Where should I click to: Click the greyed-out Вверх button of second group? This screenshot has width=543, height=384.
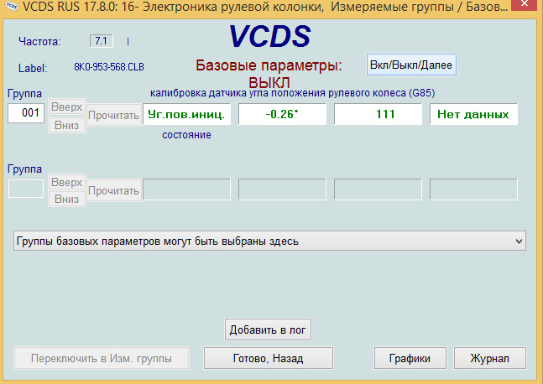pyautogui.click(x=67, y=182)
